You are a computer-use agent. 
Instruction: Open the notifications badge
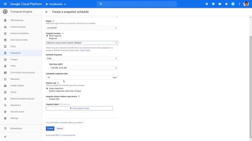(233, 4)
